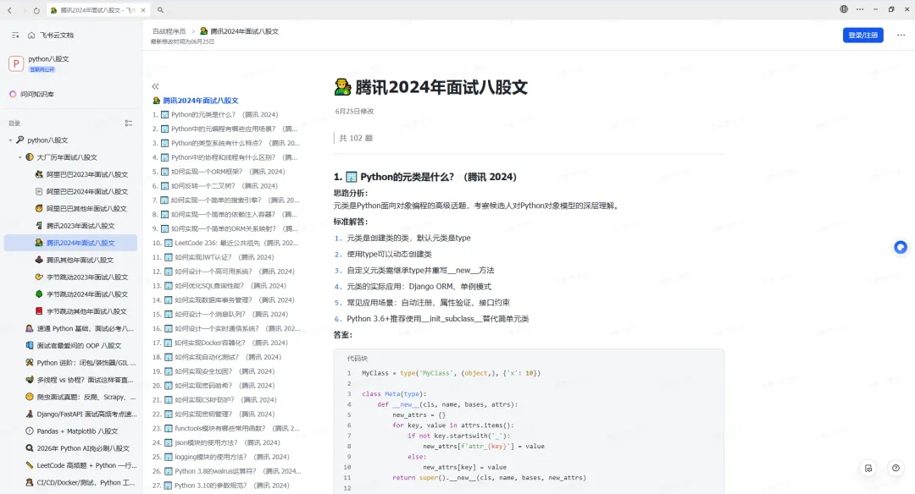Screen dimensions: 915x494
Task: Collapse the left sidebar menu icon
Action: (x=15, y=36)
